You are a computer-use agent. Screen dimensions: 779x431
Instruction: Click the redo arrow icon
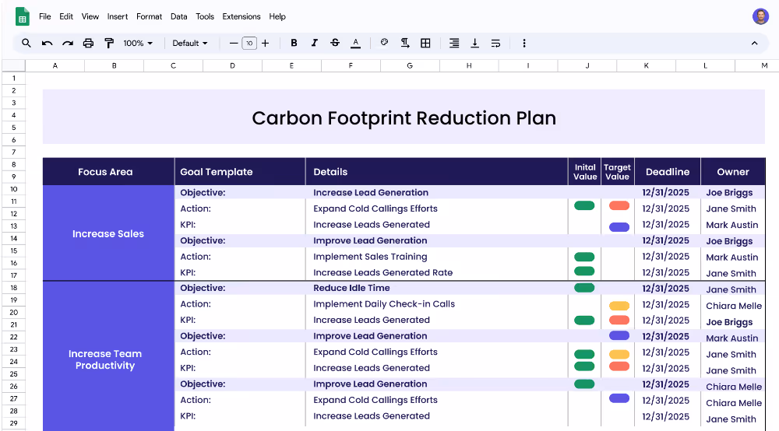tap(68, 44)
